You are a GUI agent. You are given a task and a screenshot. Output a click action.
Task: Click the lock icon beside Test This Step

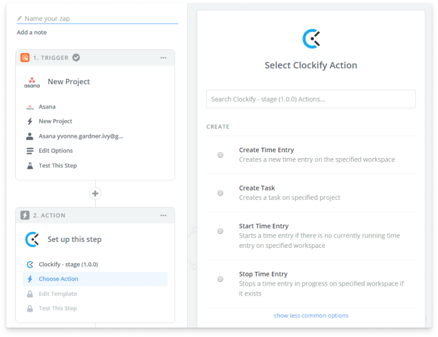[x=30, y=308]
